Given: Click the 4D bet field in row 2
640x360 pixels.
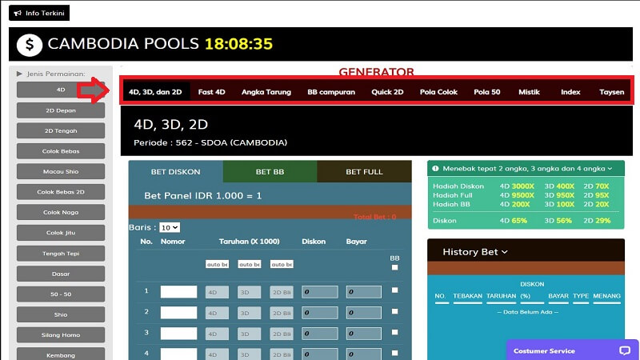Looking at the screenshot, I should (217, 313).
